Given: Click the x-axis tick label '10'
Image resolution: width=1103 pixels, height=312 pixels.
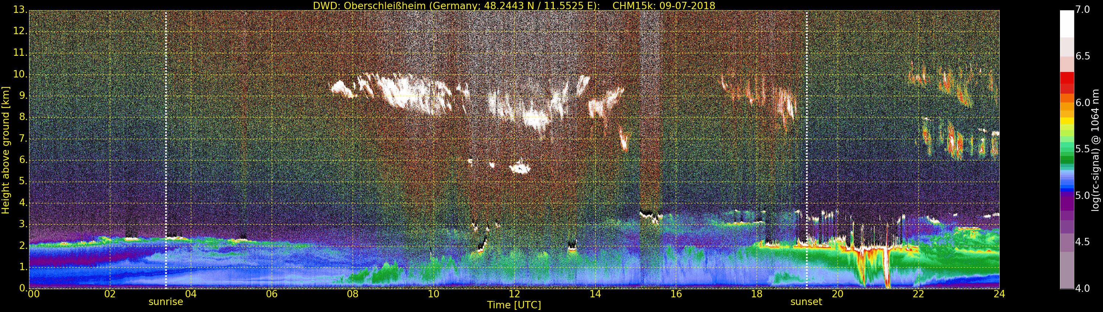Looking at the screenshot, I should [433, 294].
